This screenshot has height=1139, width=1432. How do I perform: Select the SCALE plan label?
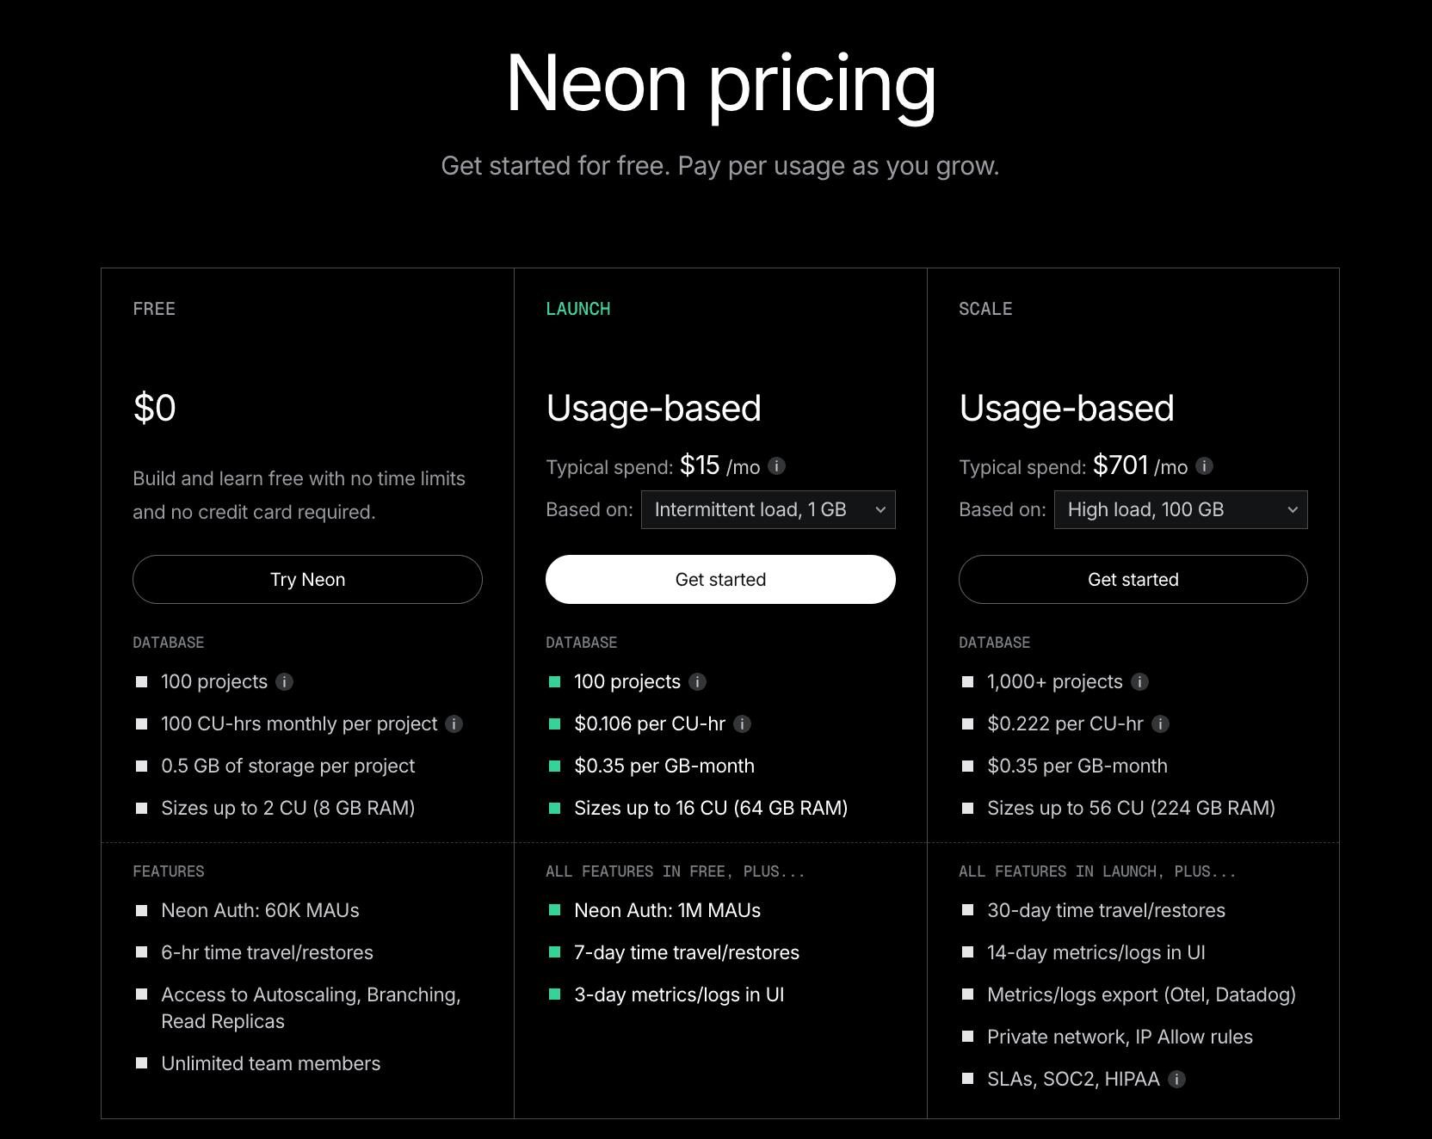[x=985, y=308]
